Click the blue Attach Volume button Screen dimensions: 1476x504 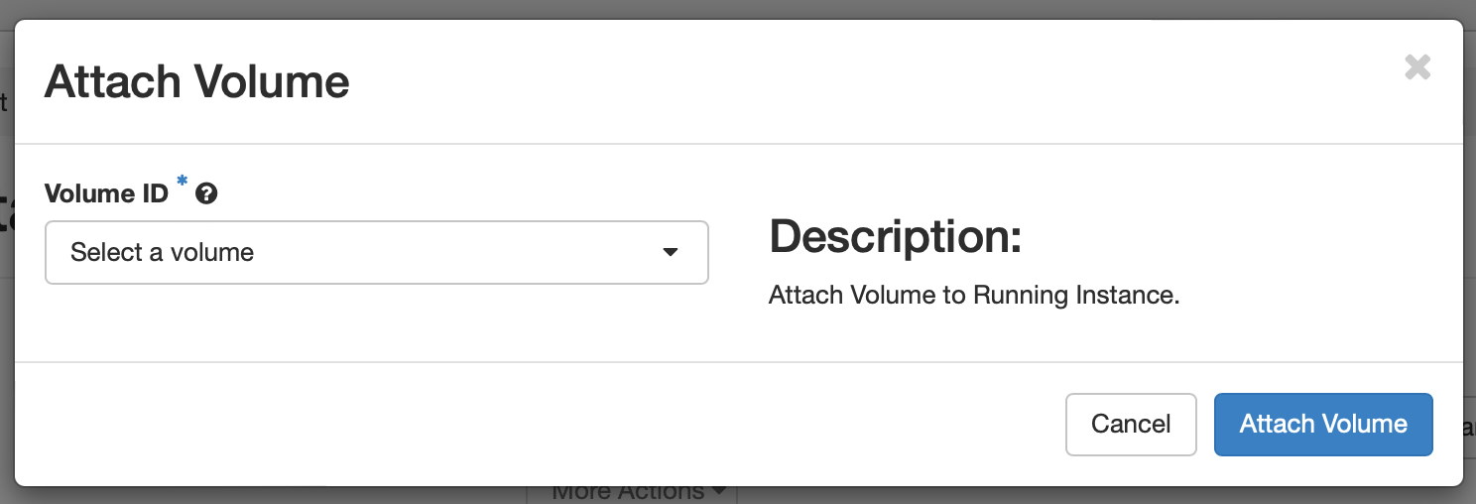1323,425
